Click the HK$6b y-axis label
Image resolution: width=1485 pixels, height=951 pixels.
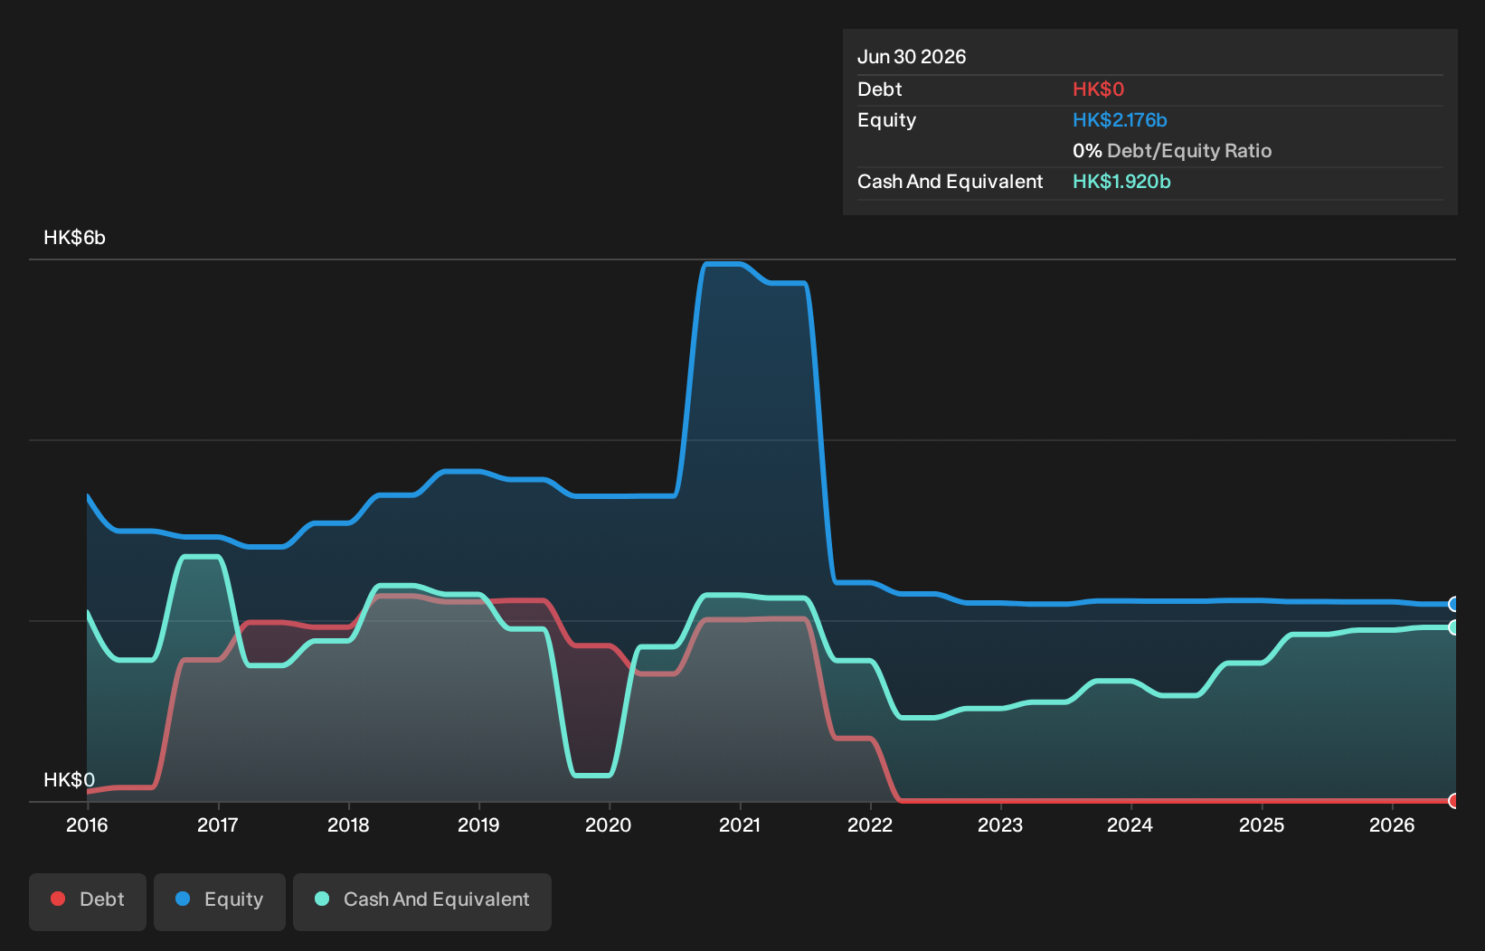tap(74, 238)
